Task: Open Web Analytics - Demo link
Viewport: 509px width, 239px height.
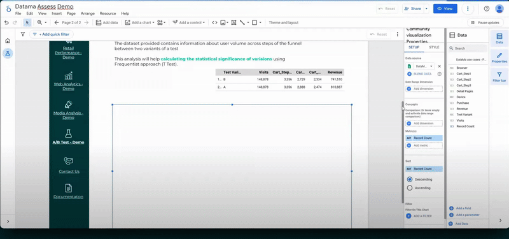Action: coord(68,86)
